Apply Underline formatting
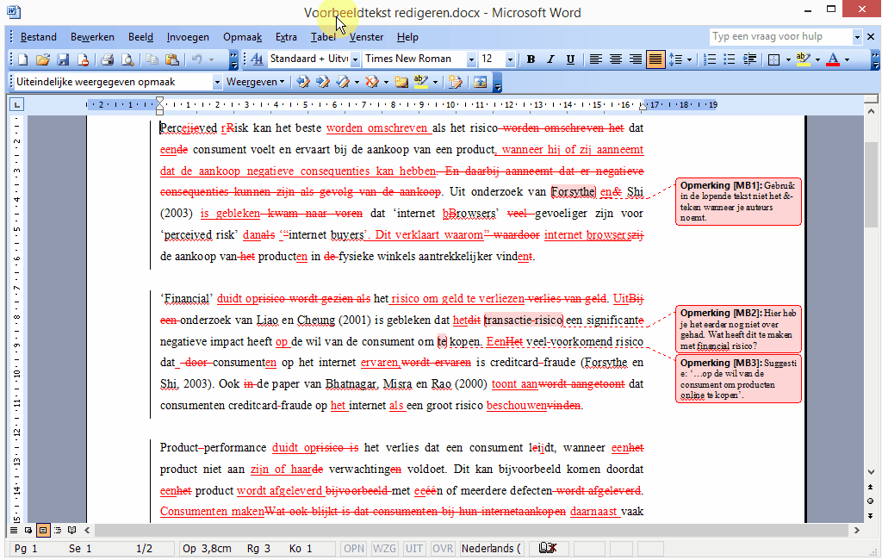 [570, 59]
